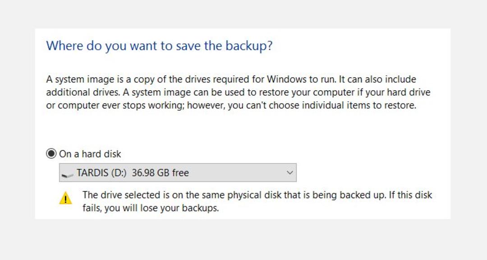Viewport: 487px width, 260px height.
Task: Expand the drive list using the chevron arrow
Action: click(289, 172)
